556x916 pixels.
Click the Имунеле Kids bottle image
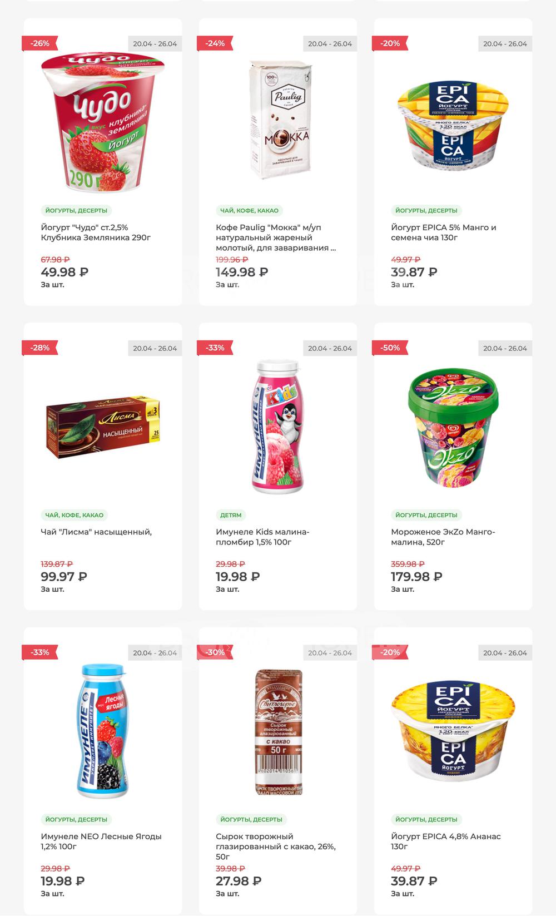tap(278, 427)
